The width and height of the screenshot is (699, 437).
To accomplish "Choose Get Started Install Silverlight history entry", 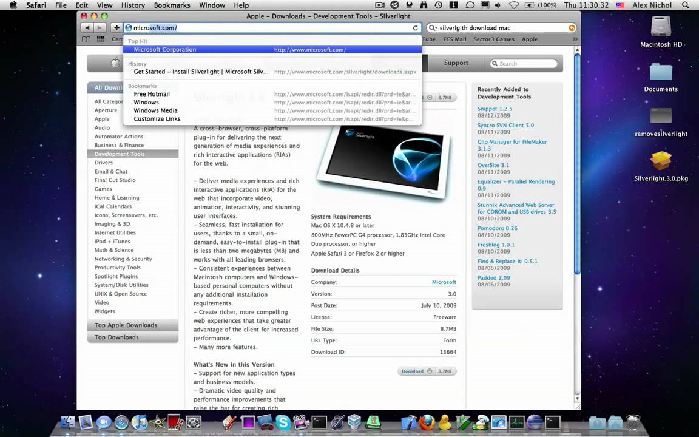I will (x=272, y=72).
